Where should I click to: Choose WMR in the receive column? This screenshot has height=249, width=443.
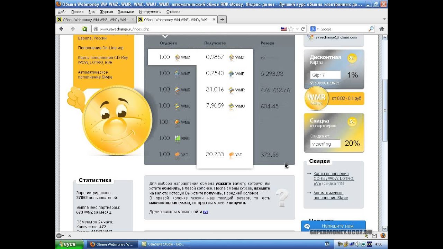pos(225,90)
